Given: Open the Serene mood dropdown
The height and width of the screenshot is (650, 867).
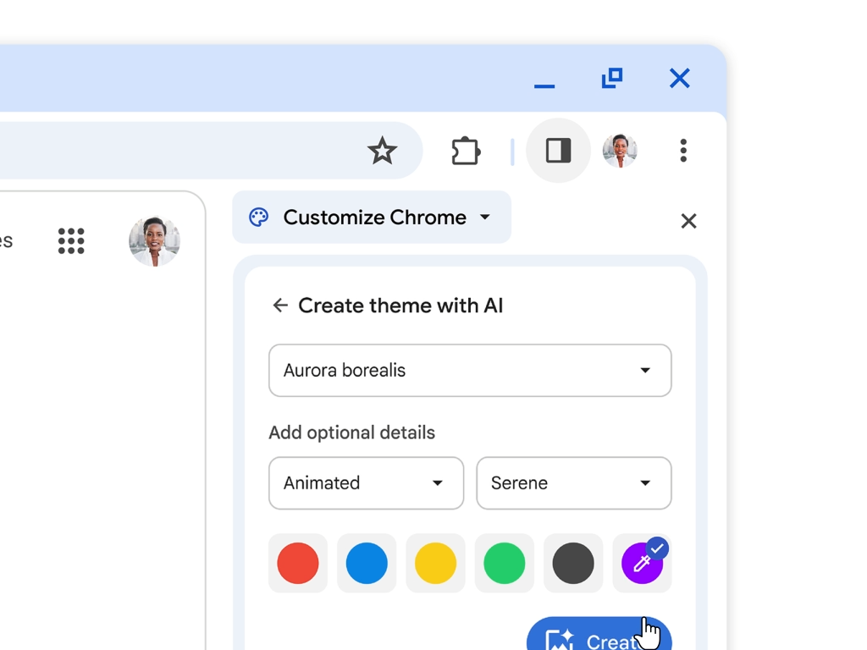Looking at the screenshot, I should pyautogui.click(x=574, y=483).
